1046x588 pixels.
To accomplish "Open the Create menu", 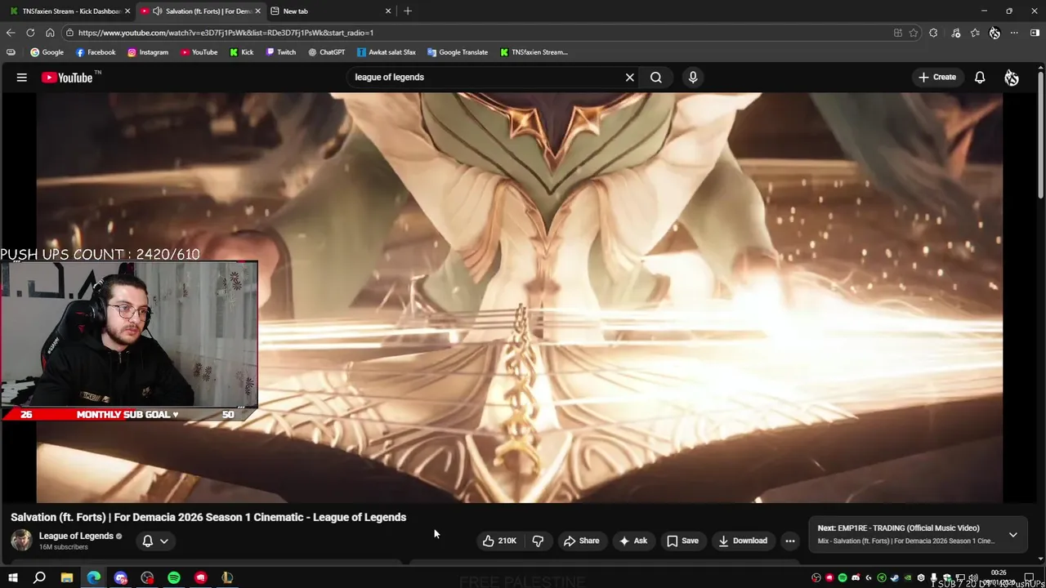I will [936, 78].
